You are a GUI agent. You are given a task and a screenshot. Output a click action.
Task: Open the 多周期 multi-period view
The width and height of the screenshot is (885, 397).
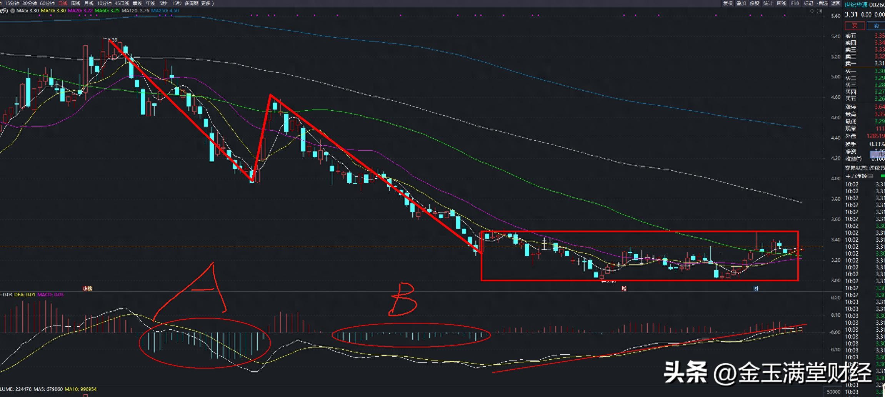[x=191, y=3]
